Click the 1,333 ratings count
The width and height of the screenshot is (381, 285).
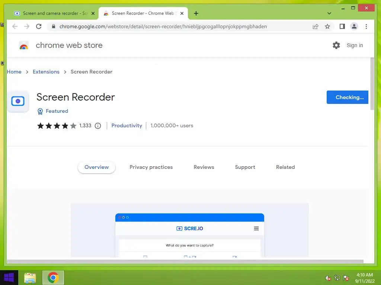tap(85, 125)
